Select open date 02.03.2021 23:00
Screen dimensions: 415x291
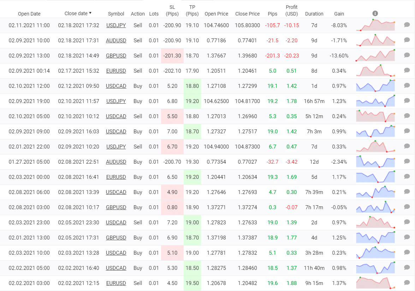click(29, 223)
